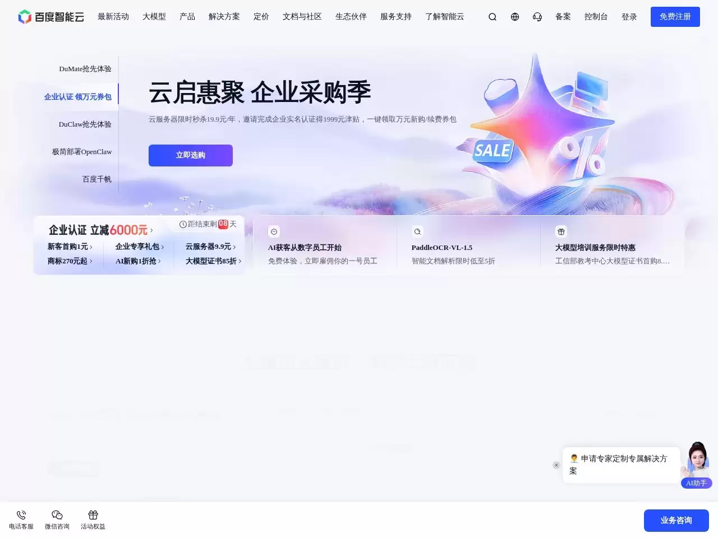This screenshot has height=538, width=718.
Task: Select the 百度千帆 sidebar item
Action: point(96,179)
